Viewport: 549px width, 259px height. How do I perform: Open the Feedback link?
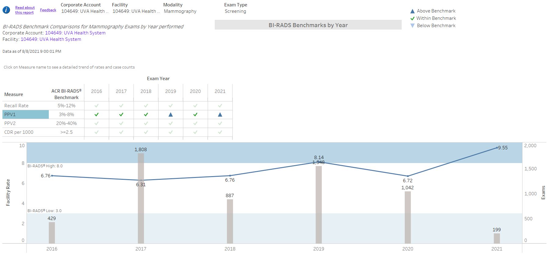[48, 10]
